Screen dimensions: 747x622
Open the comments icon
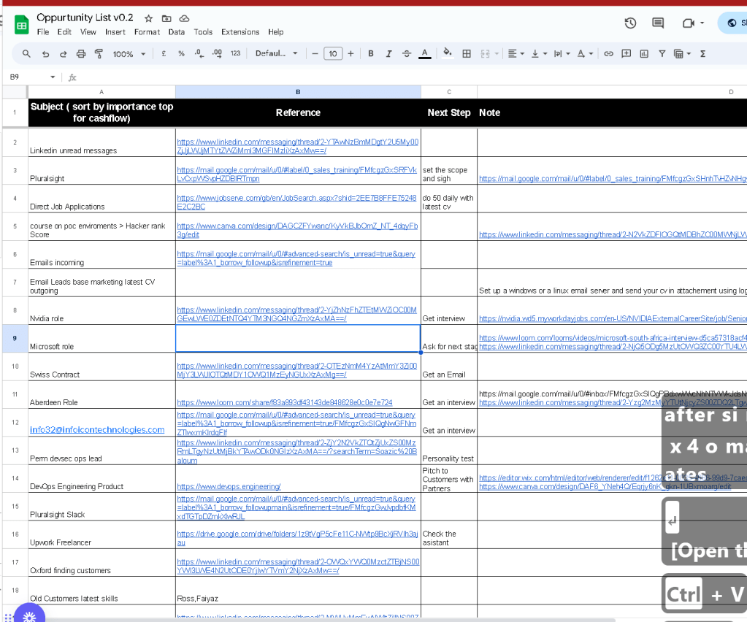point(658,23)
